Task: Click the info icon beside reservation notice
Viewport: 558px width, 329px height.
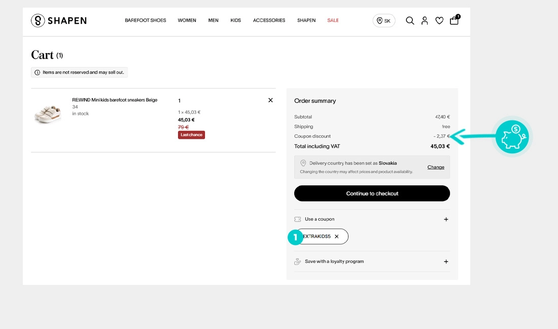Action: pyautogui.click(x=37, y=72)
